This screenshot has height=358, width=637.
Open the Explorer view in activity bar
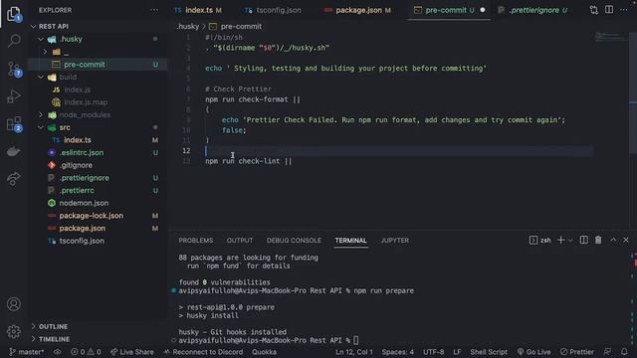tap(14, 14)
